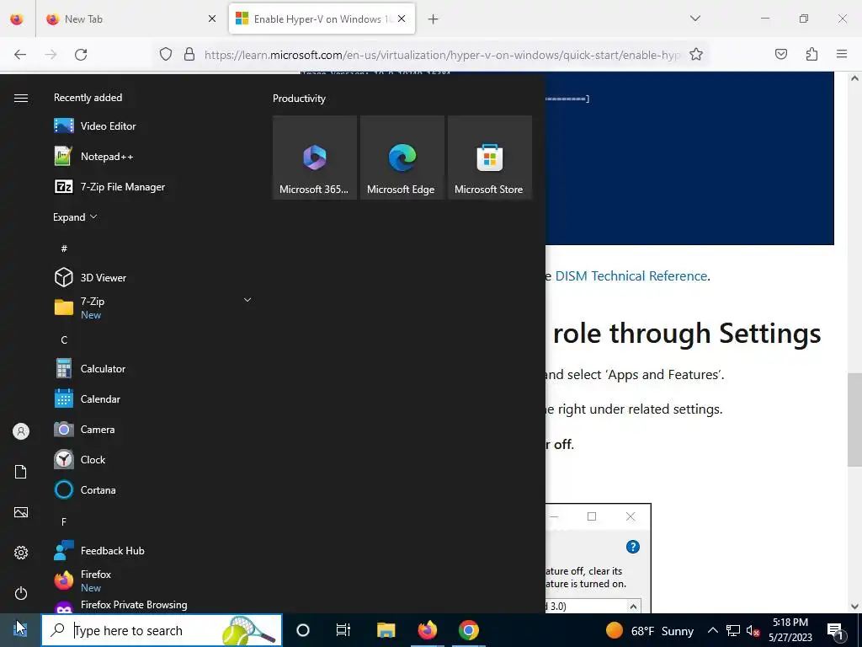Image resolution: width=862 pixels, height=647 pixels.
Task: Bookmark this page with the star
Action: (696, 54)
